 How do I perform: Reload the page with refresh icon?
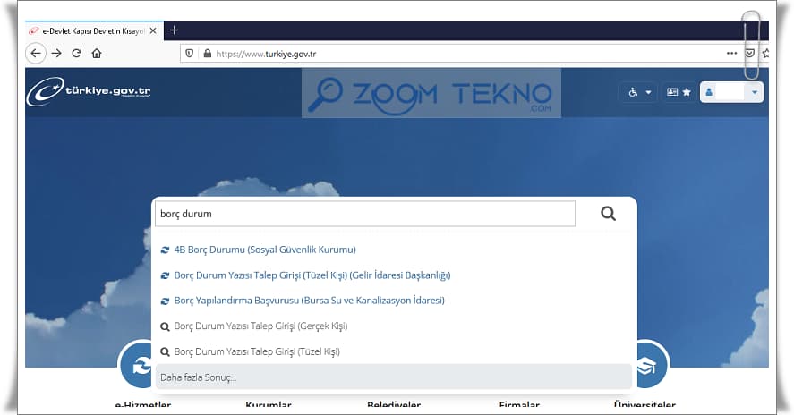tap(76, 53)
